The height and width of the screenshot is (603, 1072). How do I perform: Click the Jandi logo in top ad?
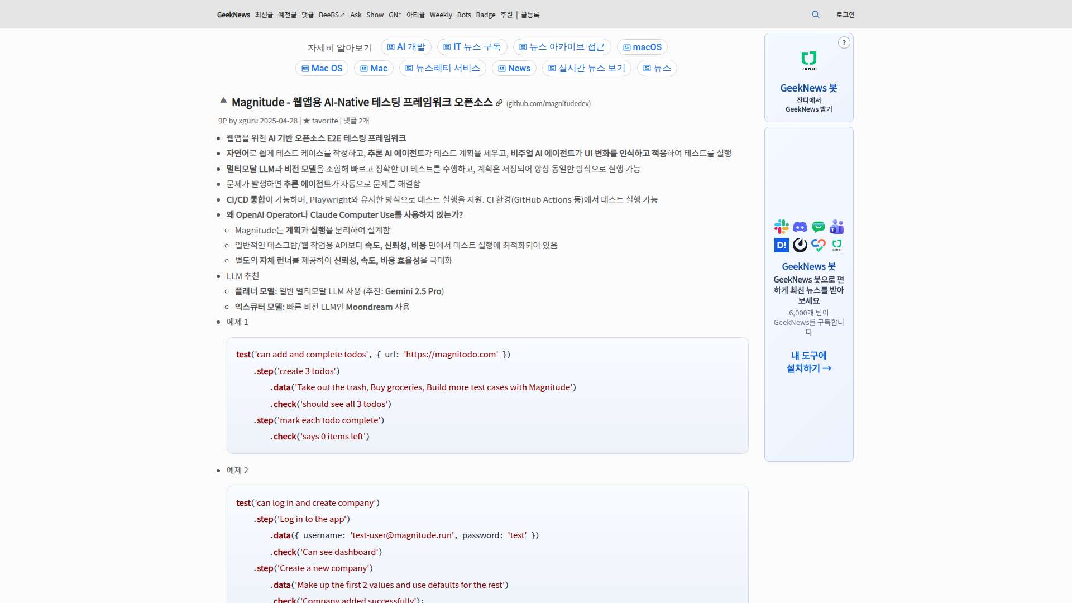[x=809, y=60]
